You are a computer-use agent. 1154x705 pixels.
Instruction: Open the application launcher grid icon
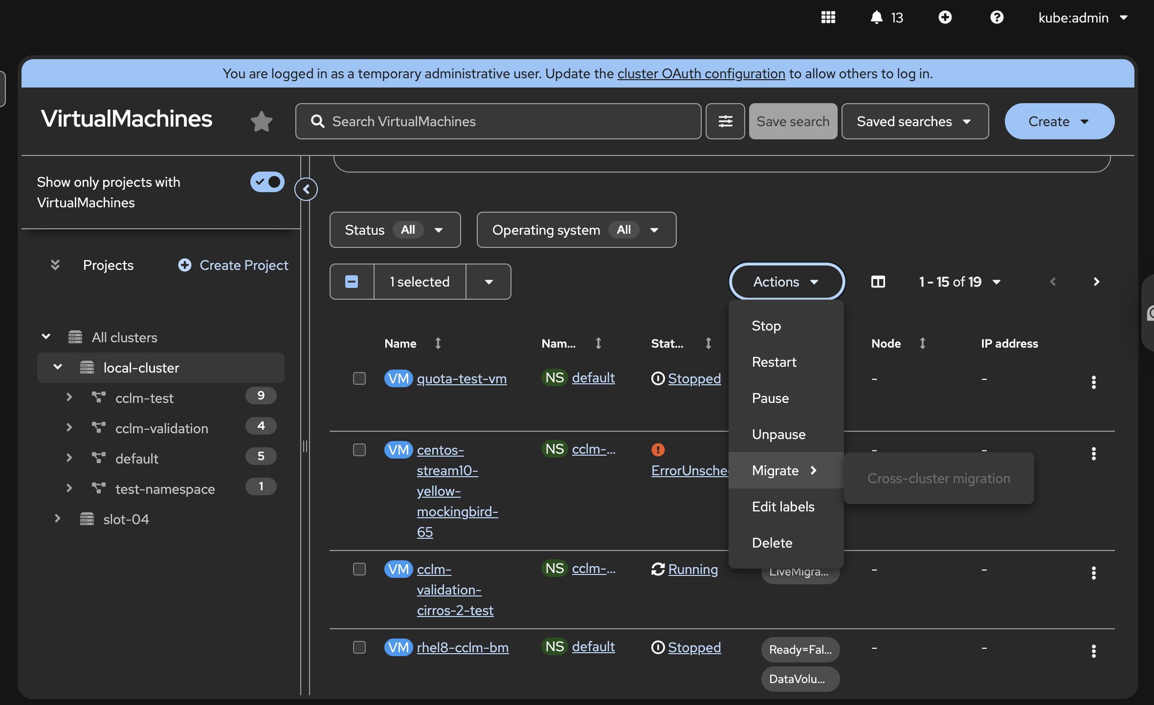coord(828,18)
